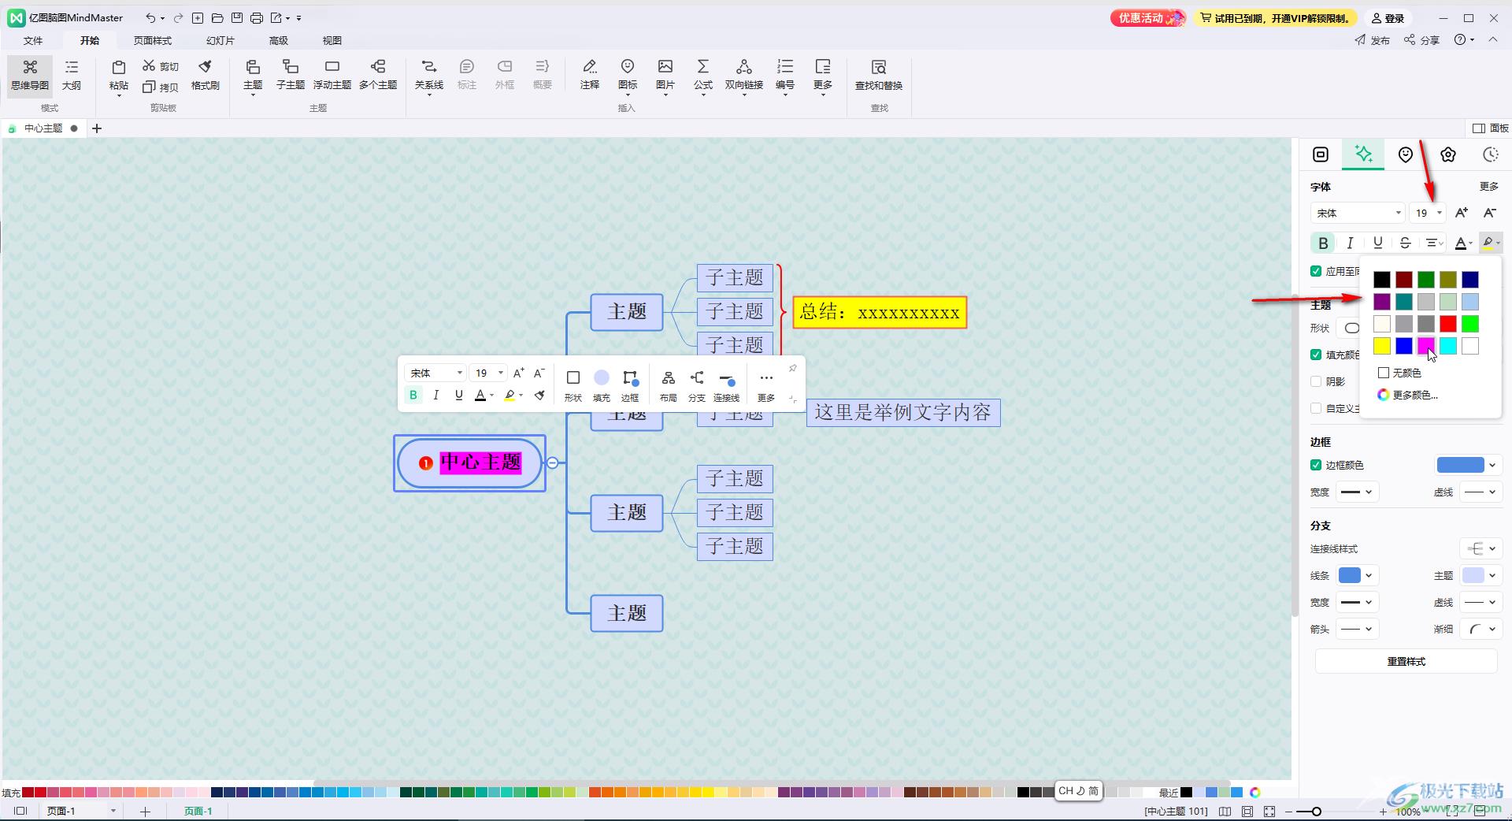Viewport: 1512px width, 821px height.
Task: Open the font size 19 dropdown in side panel
Action: point(1428,213)
